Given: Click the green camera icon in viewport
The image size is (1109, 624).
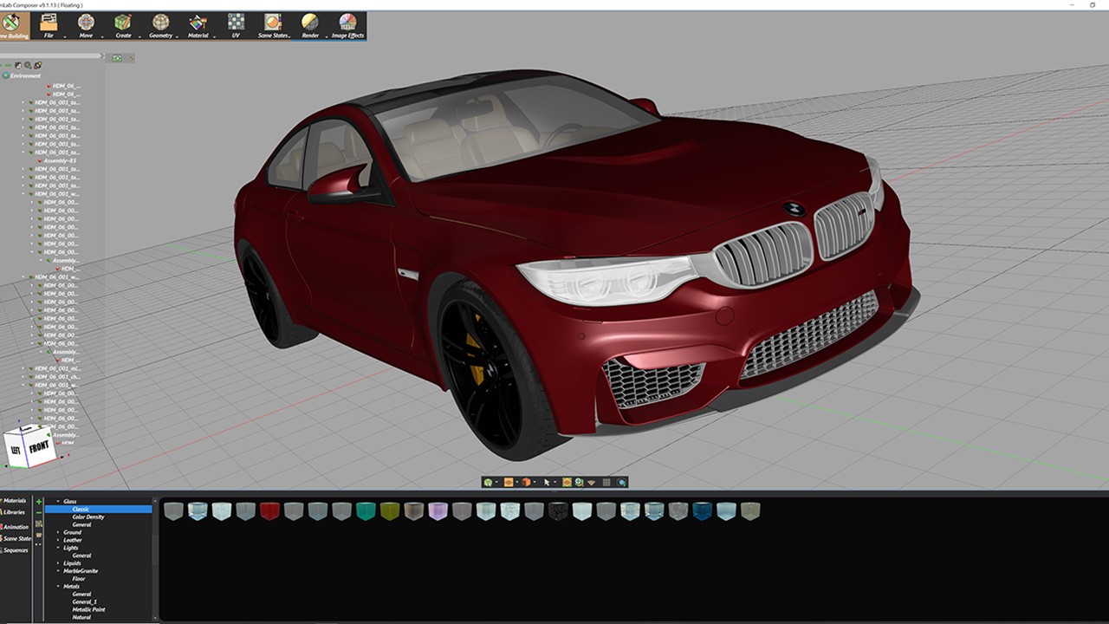Looking at the screenshot, I should (117, 58).
